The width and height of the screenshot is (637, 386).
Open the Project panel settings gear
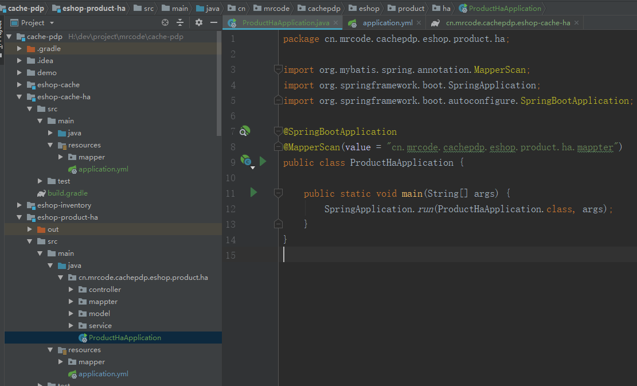[x=199, y=22]
